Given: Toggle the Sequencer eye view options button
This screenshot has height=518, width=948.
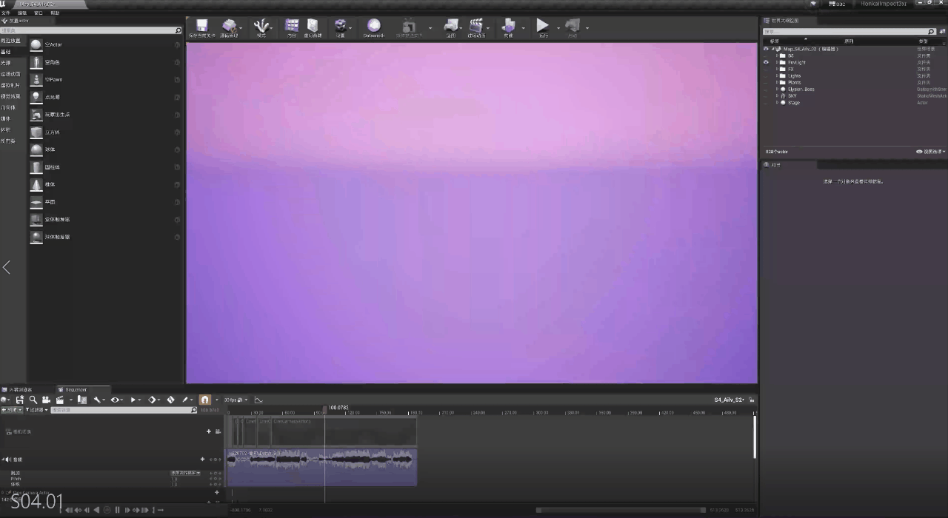Looking at the screenshot, I should tap(115, 400).
